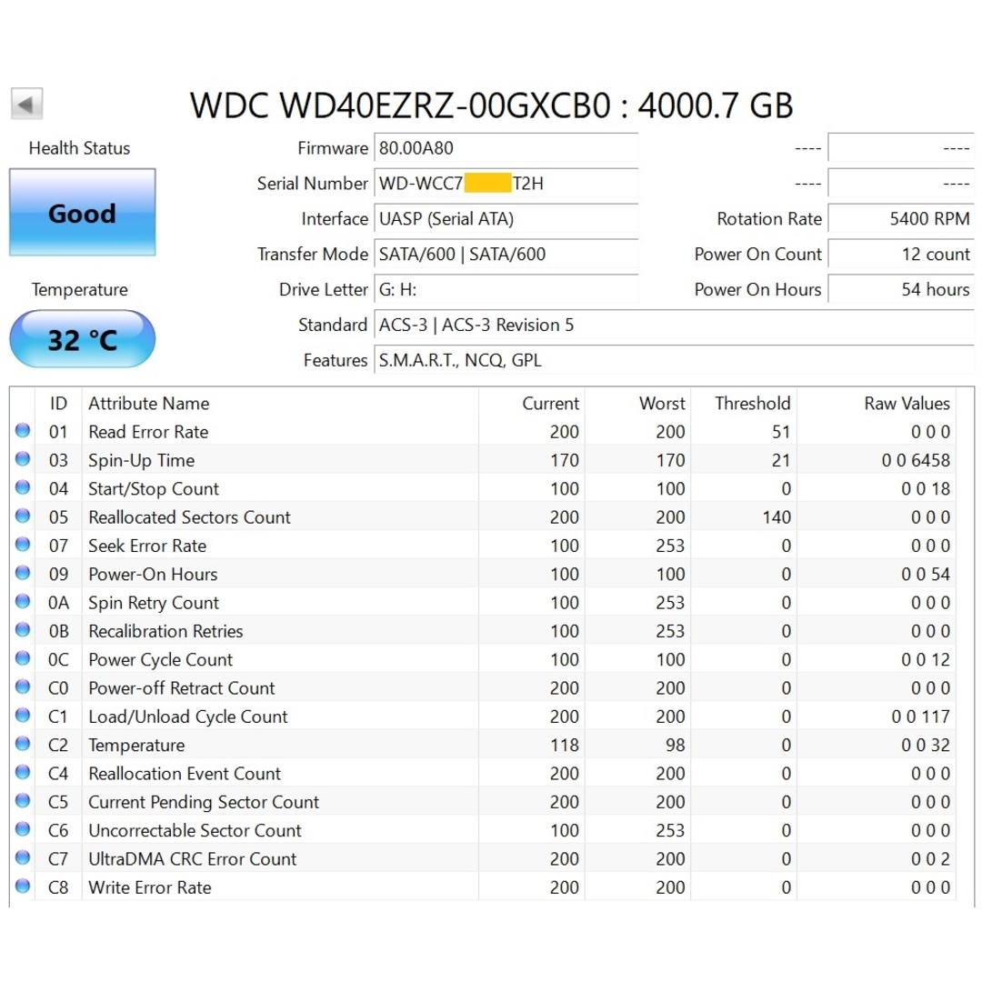Click the status dot for UltraDMA CRC Error Count

click(x=23, y=858)
